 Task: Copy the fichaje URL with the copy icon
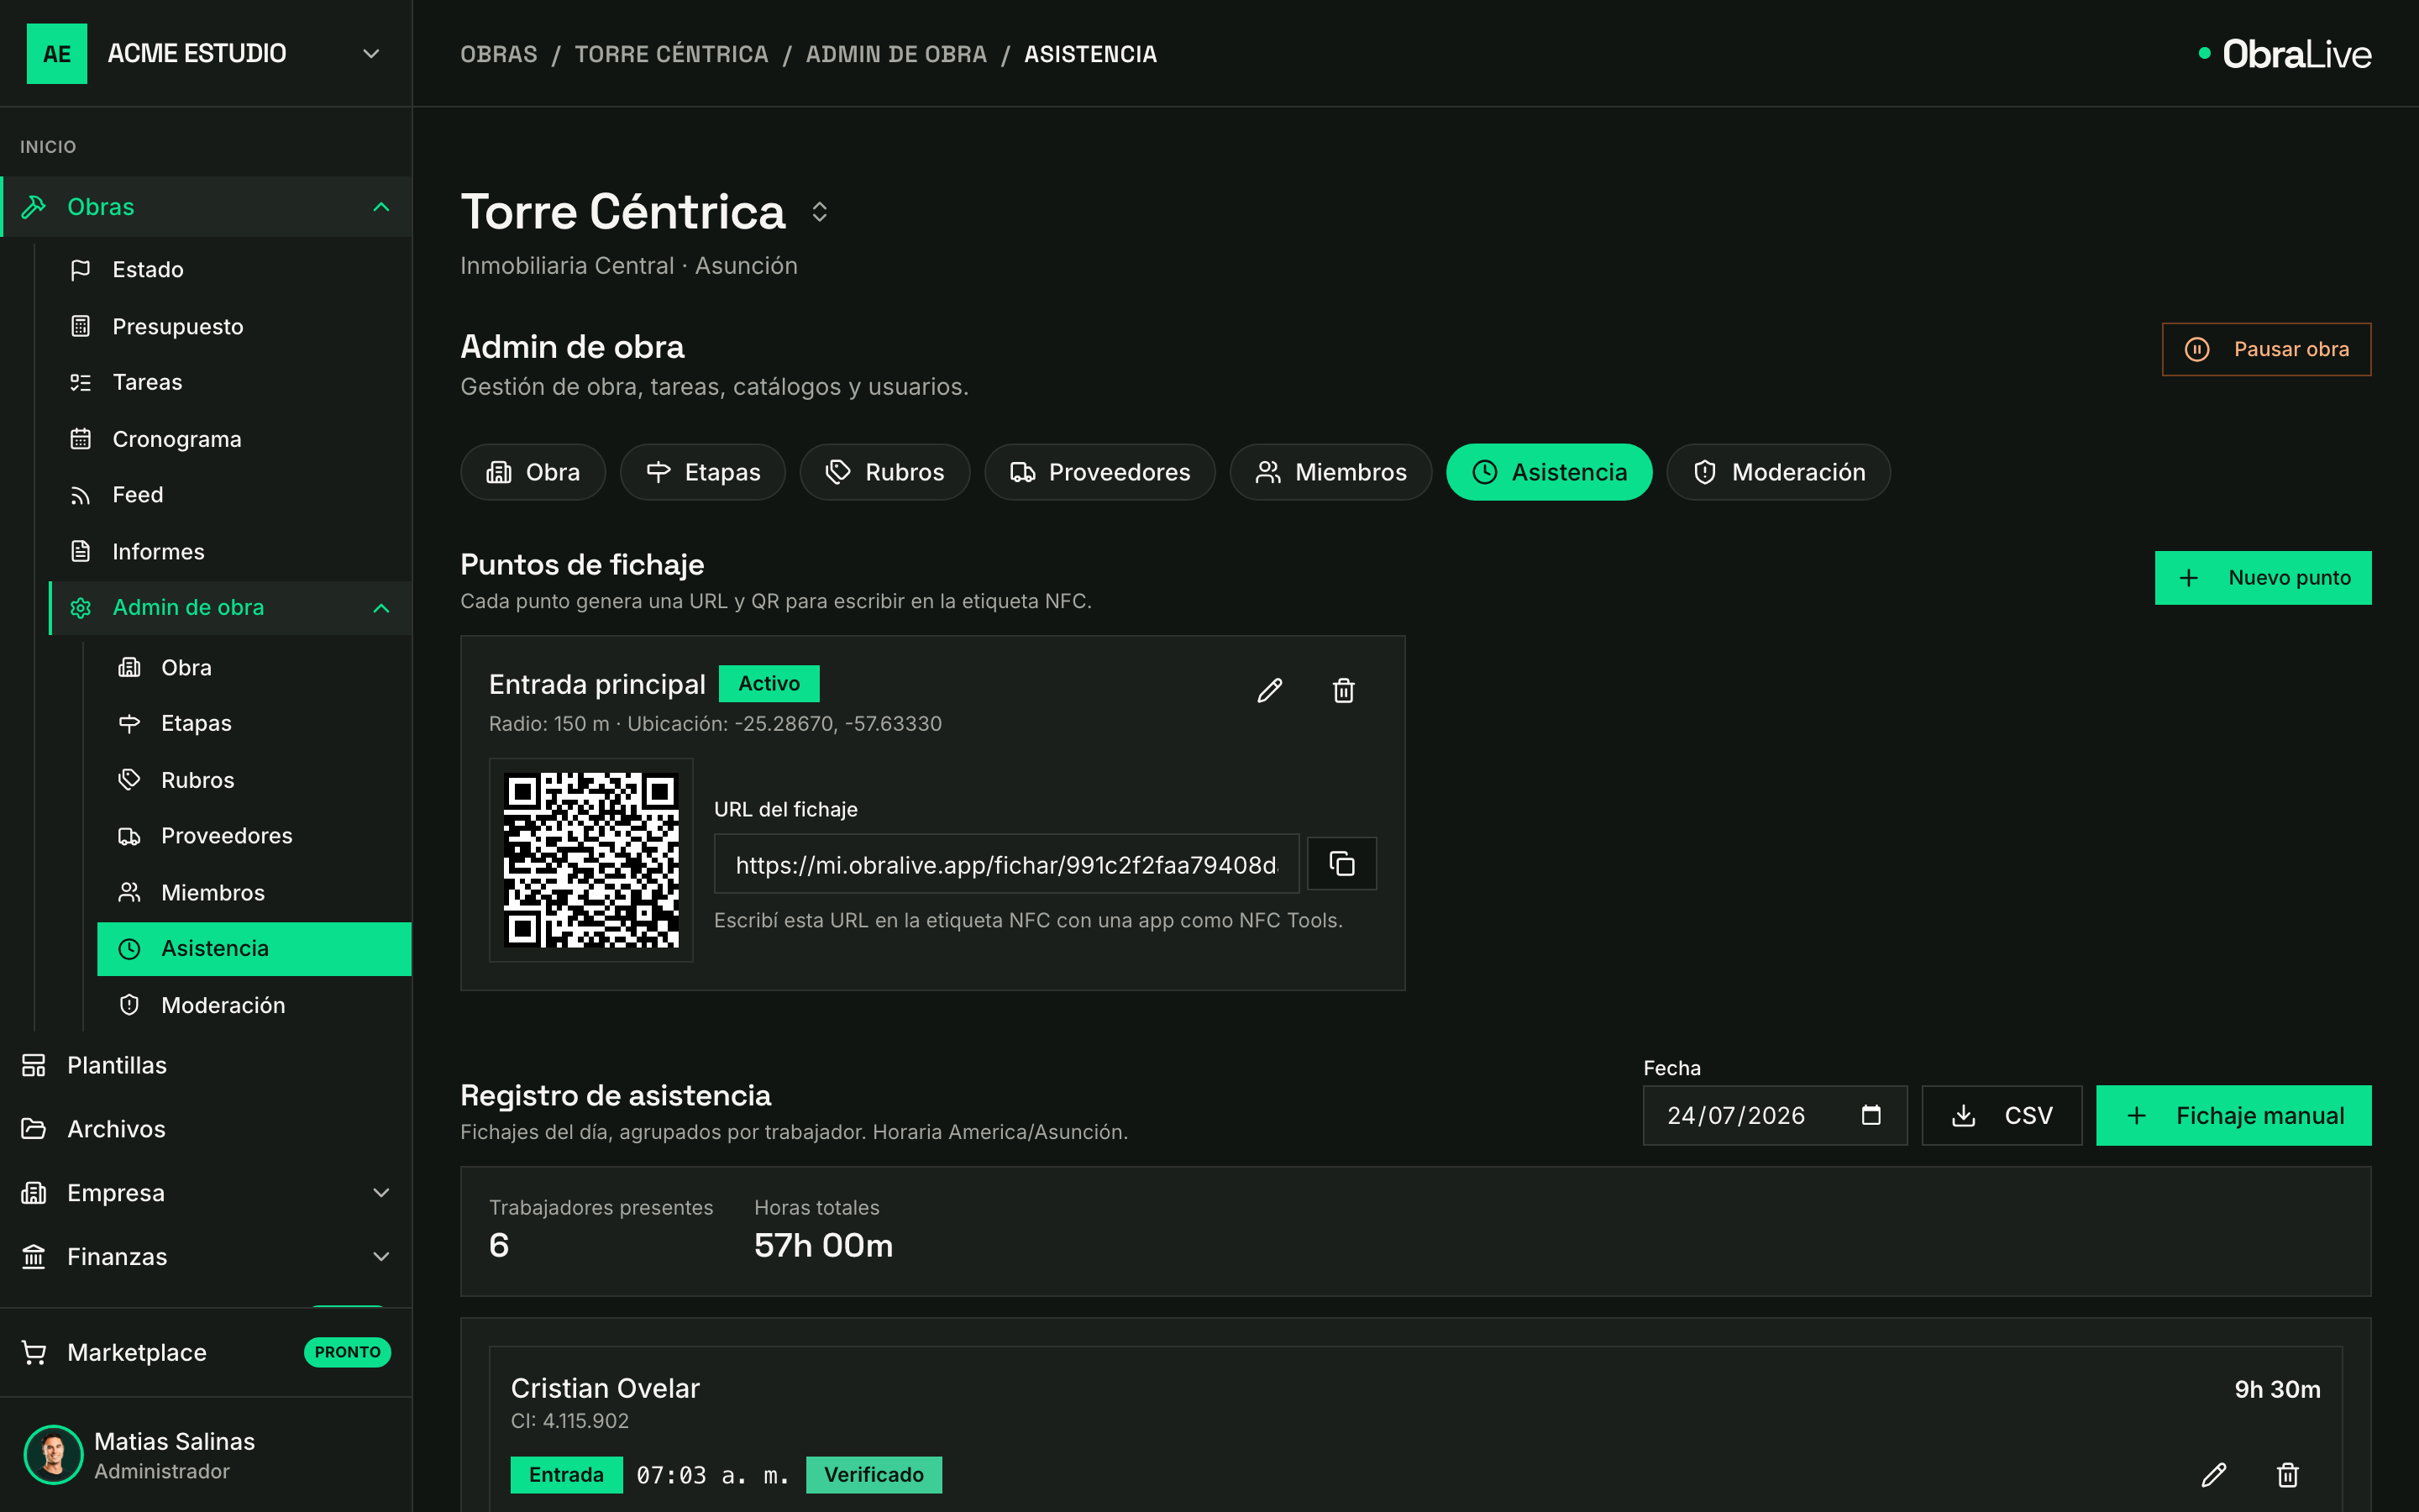pos(1341,863)
